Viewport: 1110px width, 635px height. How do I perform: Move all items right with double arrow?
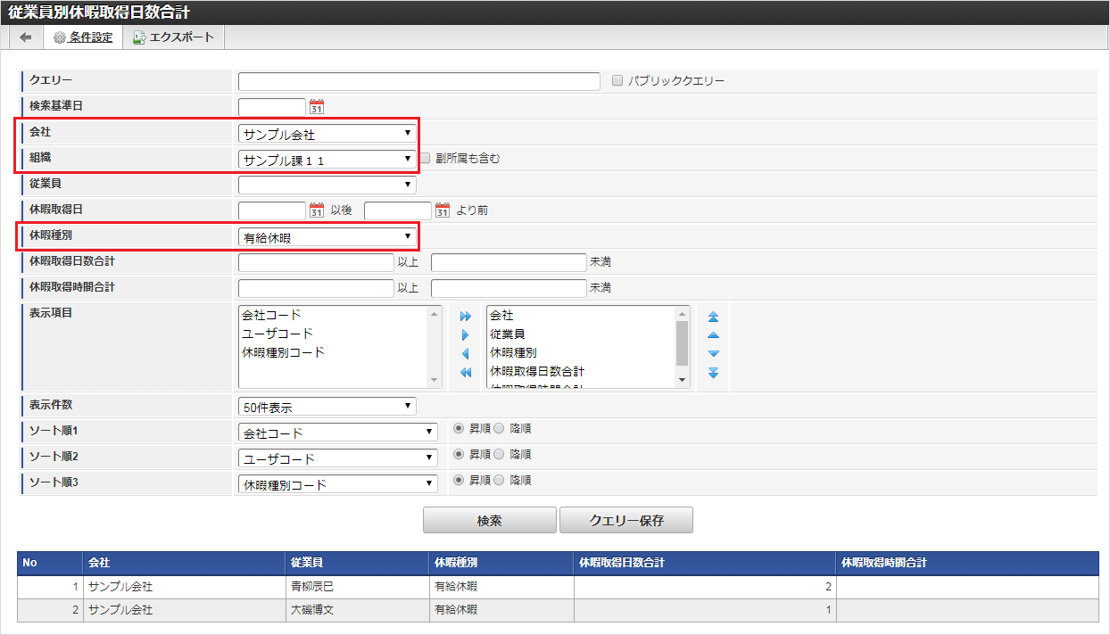click(465, 317)
